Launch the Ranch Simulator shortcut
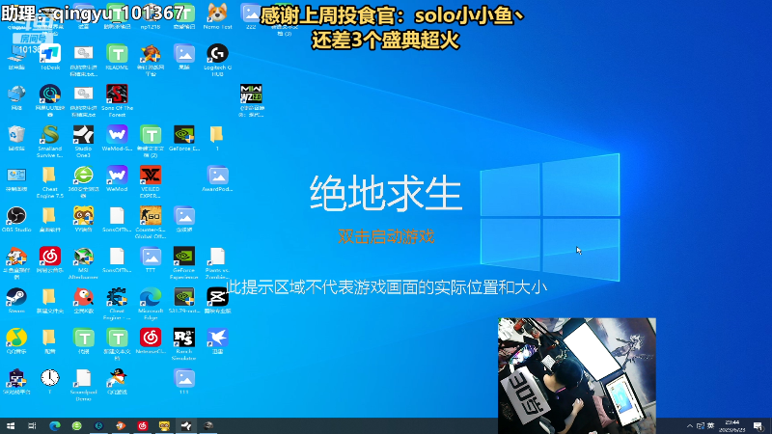The image size is (772, 434). [x=183, y=344]
